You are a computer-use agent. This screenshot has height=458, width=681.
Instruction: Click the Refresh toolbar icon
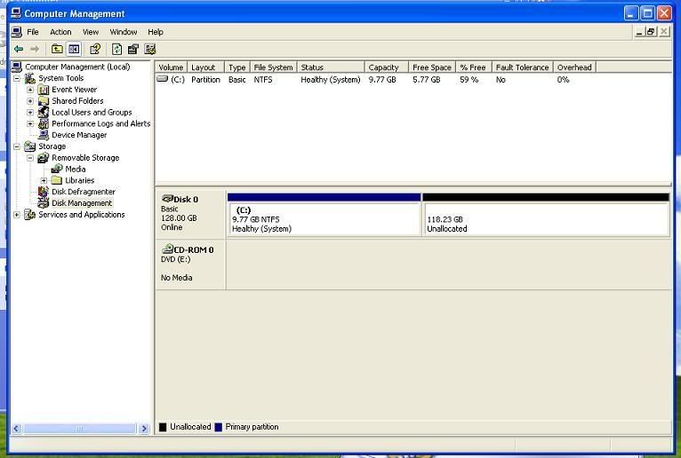click(116, 50)
